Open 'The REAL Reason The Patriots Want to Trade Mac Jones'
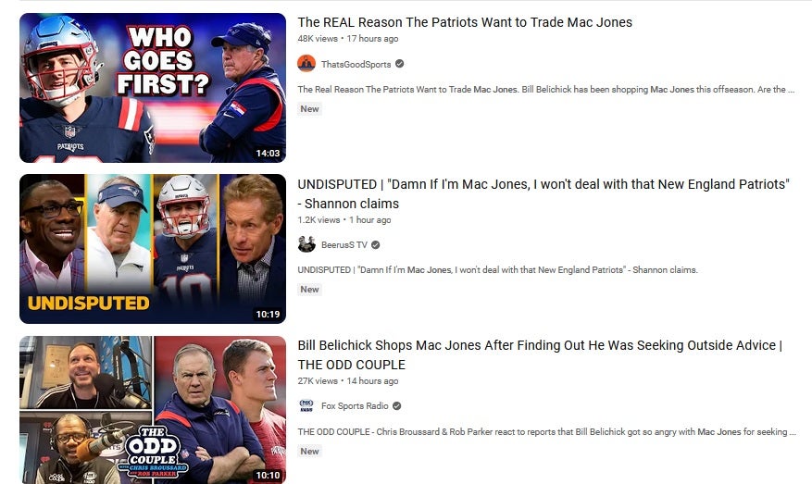The image size is (812, 484). tap(465, 22)
